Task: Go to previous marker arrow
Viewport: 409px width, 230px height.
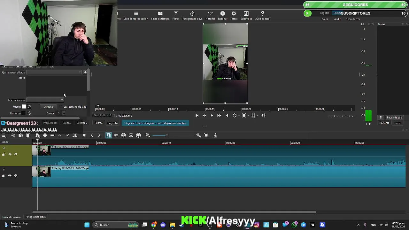Action: pyautogui.click(x=92, y=135)
